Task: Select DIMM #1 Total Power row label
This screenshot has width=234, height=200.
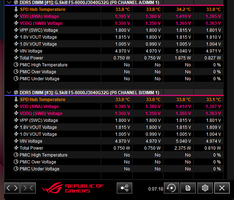Action: click(31, 58)
